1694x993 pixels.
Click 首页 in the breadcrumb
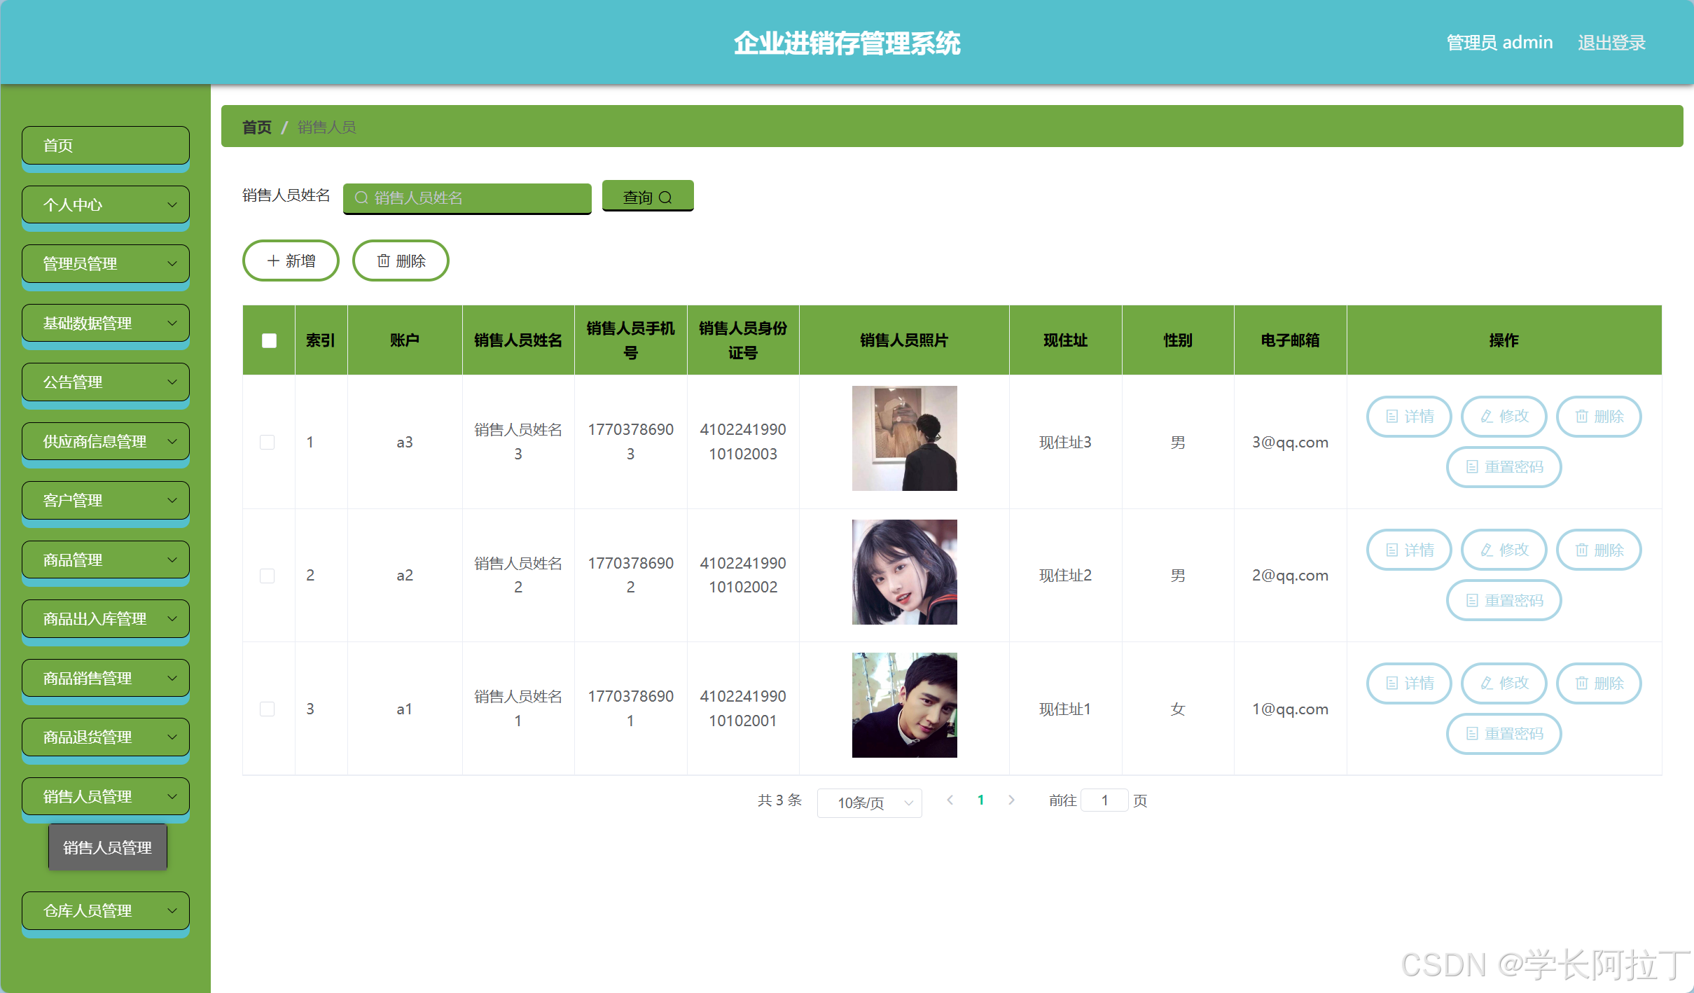tap(256, 127)
